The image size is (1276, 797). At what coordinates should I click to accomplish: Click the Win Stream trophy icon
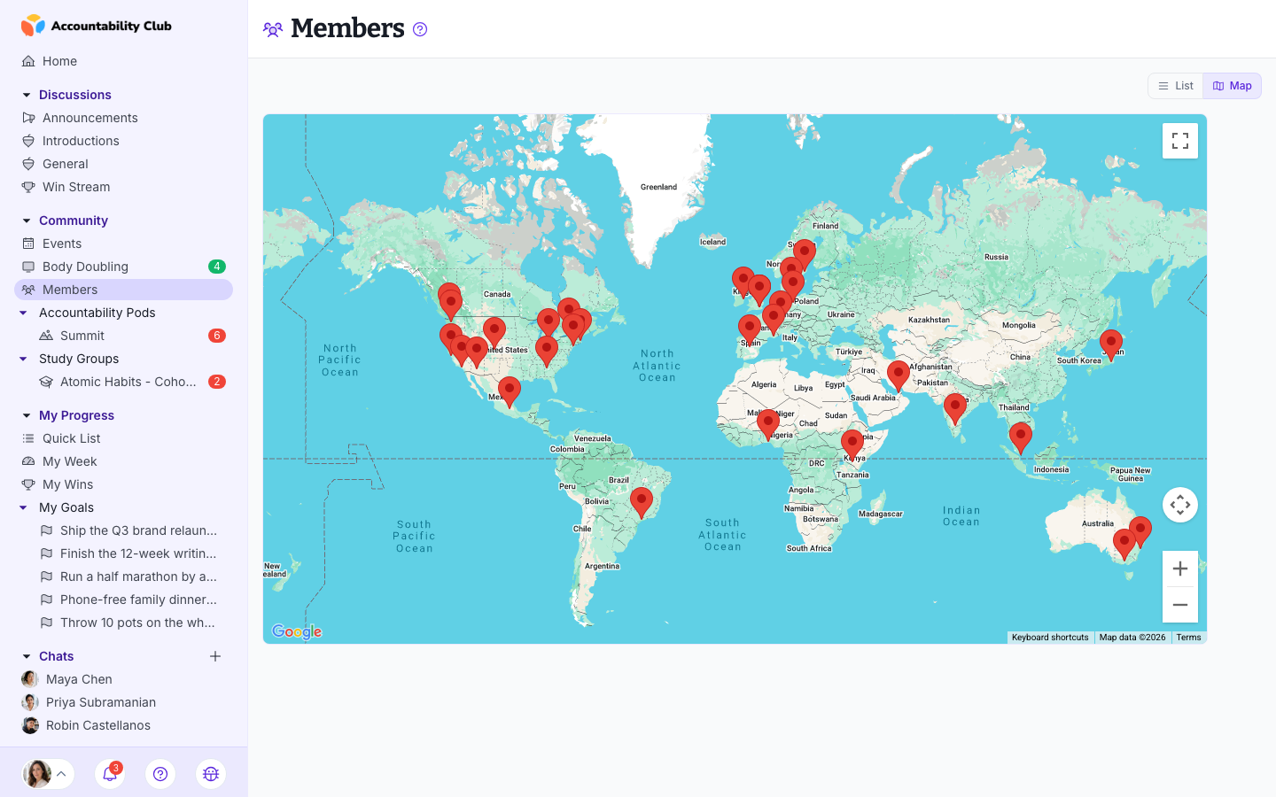click(28, 187)
